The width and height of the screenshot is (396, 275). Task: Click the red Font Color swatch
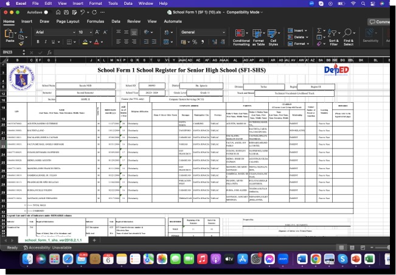[x=97, y=42]
